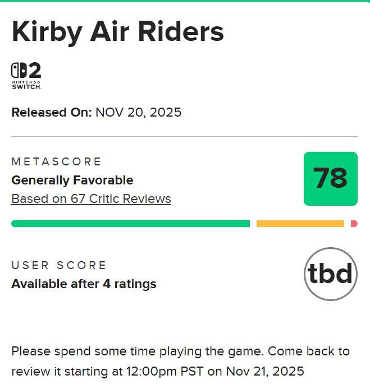Viewport: 370px width, 389px height.
Task: Select the green positive reviews bar segment
Action: (x=130, y=224)
